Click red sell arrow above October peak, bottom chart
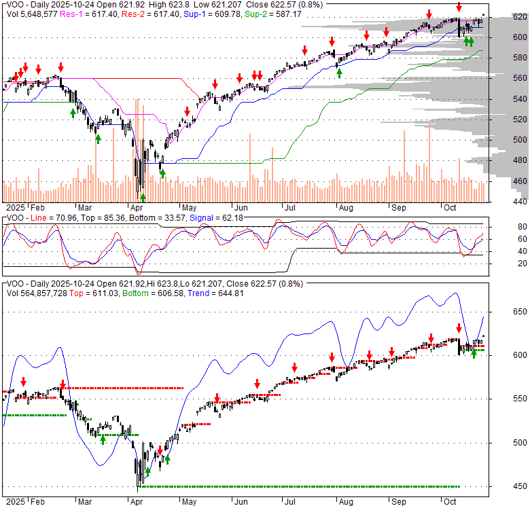The image size is (530, 506). 459,328
